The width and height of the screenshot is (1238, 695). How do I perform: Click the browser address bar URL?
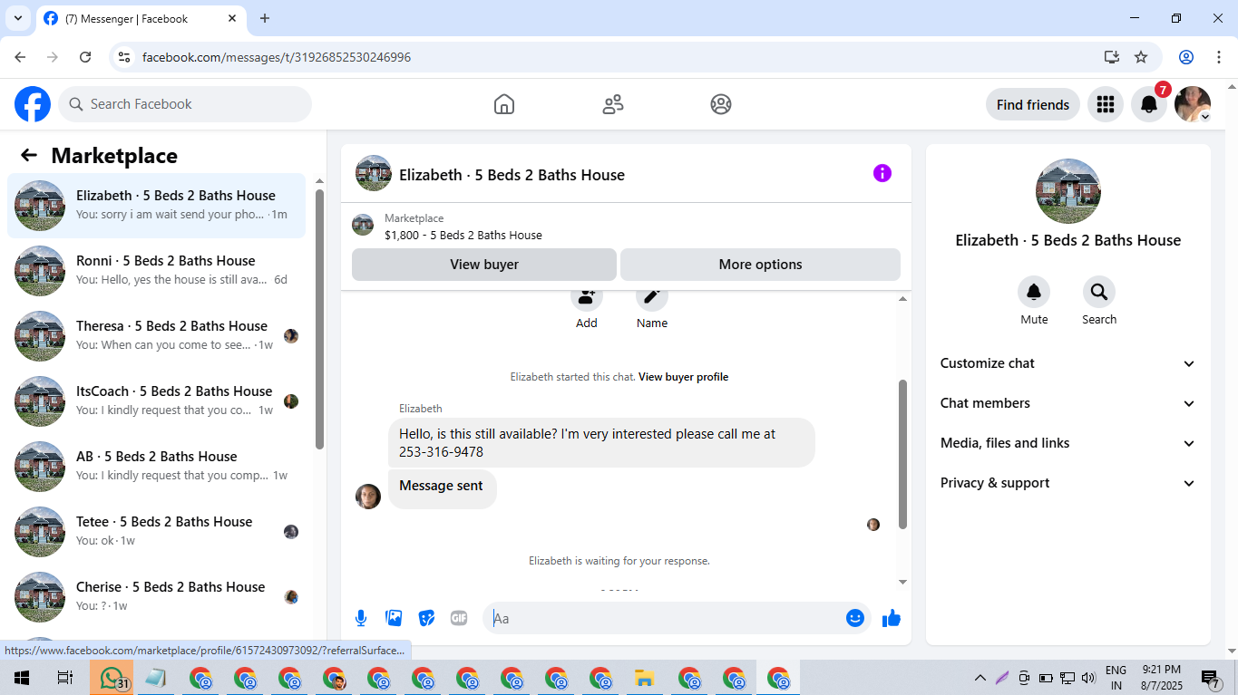pyautogui.click(x=277, y=57)
